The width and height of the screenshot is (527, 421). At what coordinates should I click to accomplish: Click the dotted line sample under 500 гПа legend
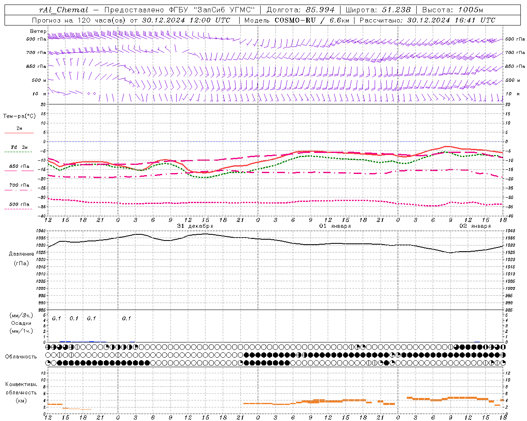click(x=19, y=209)
